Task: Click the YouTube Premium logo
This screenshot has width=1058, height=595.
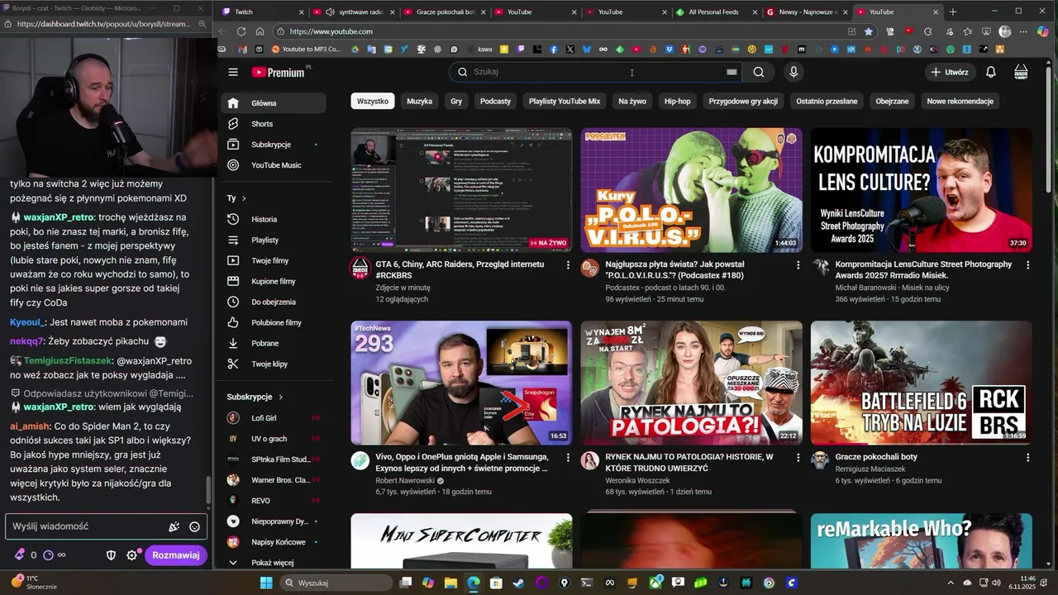Action: click(278, 72)
